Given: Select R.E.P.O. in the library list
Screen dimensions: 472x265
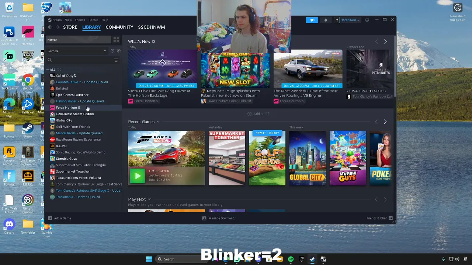Looking at the screenshot, I should 62,146.
